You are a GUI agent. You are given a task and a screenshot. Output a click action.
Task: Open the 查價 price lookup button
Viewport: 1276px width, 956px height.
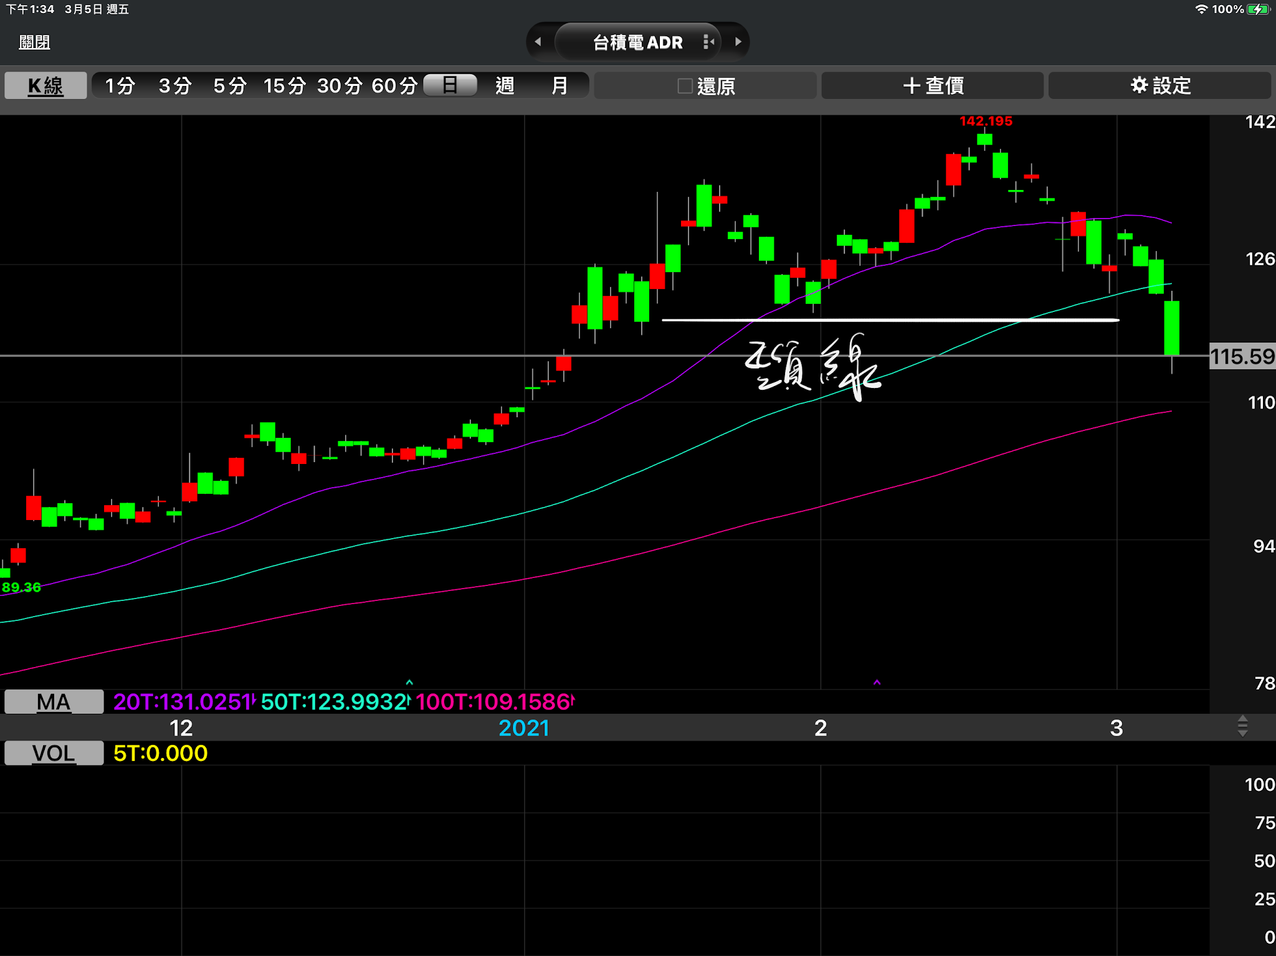(933, 85)
